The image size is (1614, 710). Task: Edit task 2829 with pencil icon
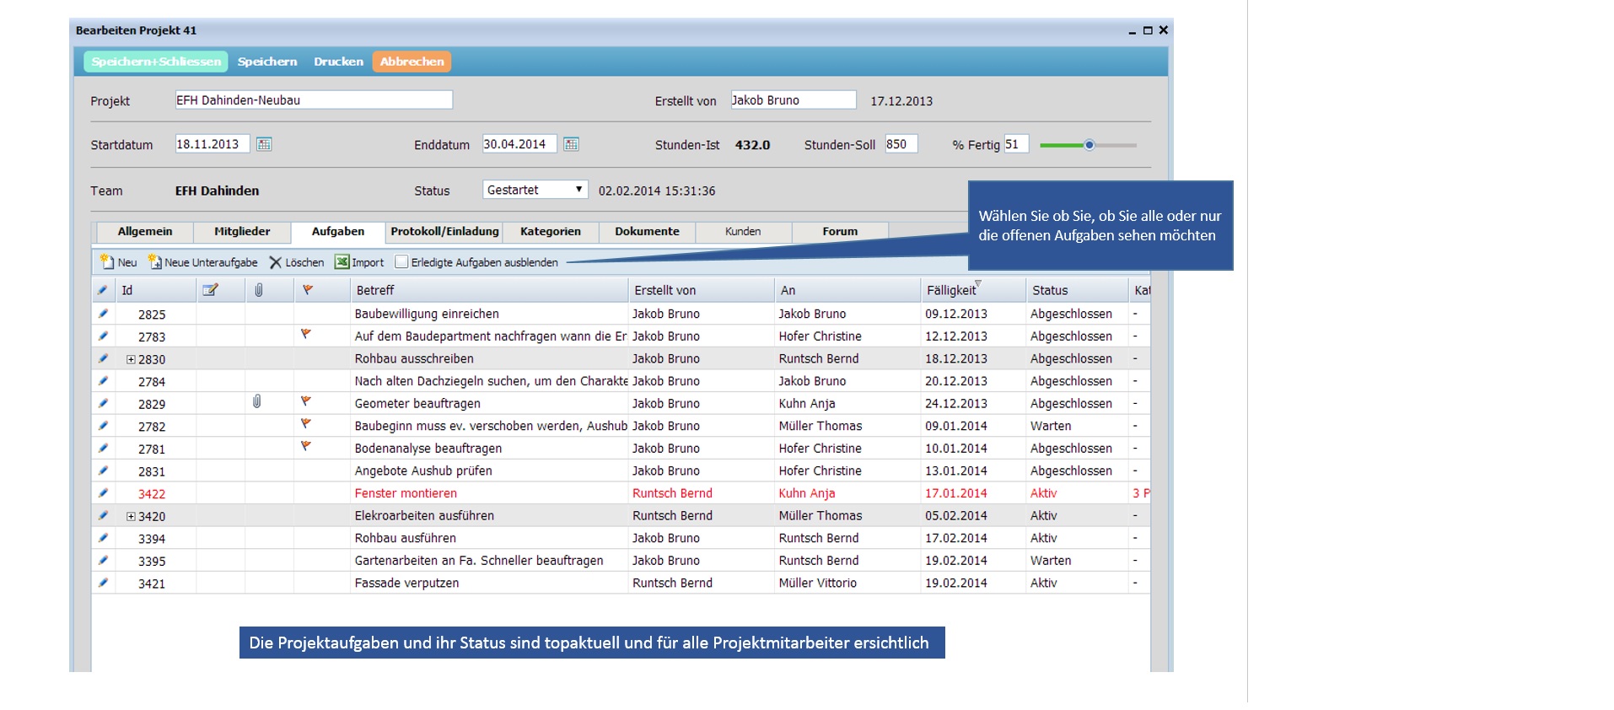(x=103, y=403)
